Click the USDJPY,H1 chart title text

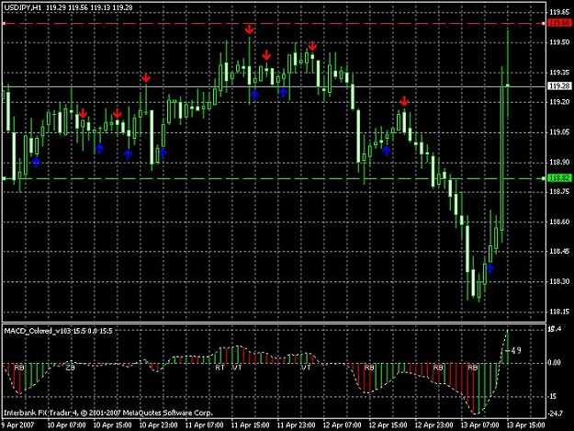coord(23,7)
